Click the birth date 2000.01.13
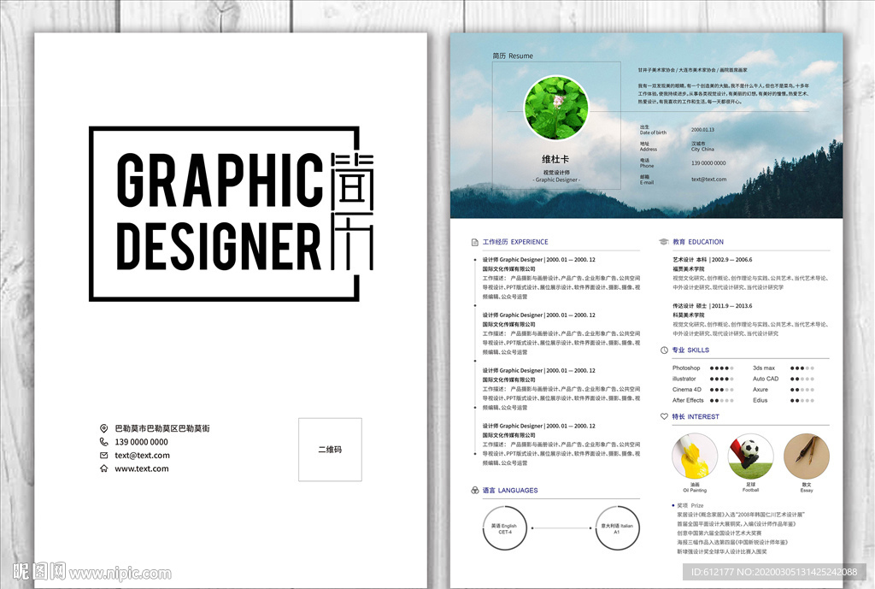Screen dimensions: 875x589 click(702, 130)
